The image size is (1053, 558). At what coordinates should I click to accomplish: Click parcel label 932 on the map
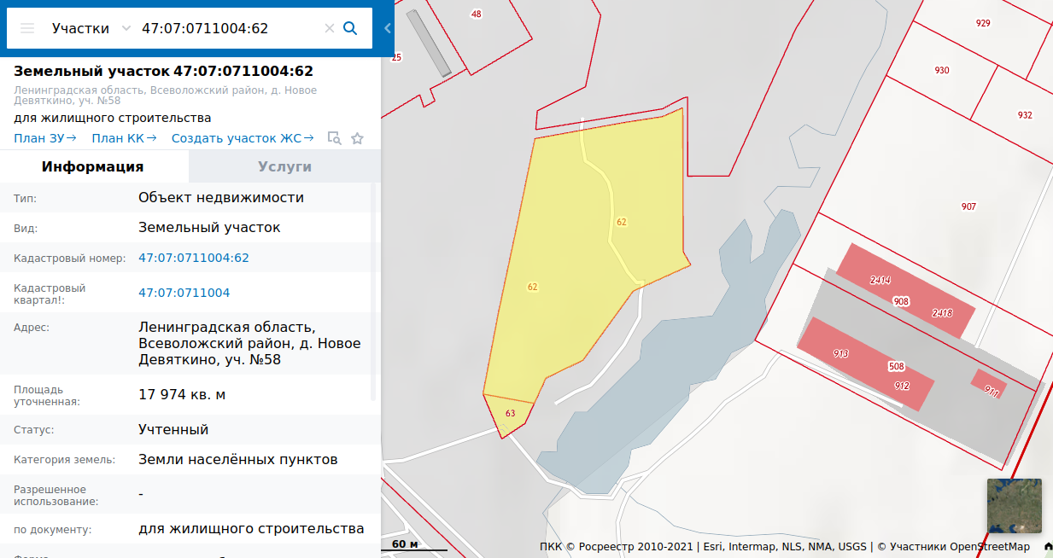click(x=1025, y=115)
